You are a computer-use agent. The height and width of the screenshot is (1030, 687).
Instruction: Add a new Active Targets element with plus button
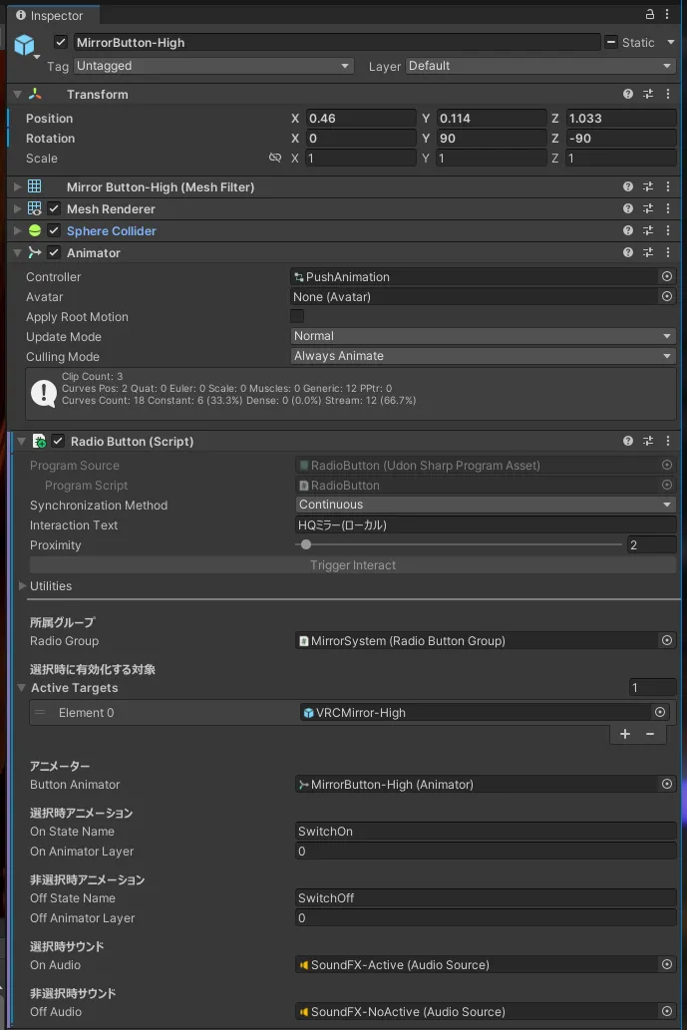(x=625, y=734)
